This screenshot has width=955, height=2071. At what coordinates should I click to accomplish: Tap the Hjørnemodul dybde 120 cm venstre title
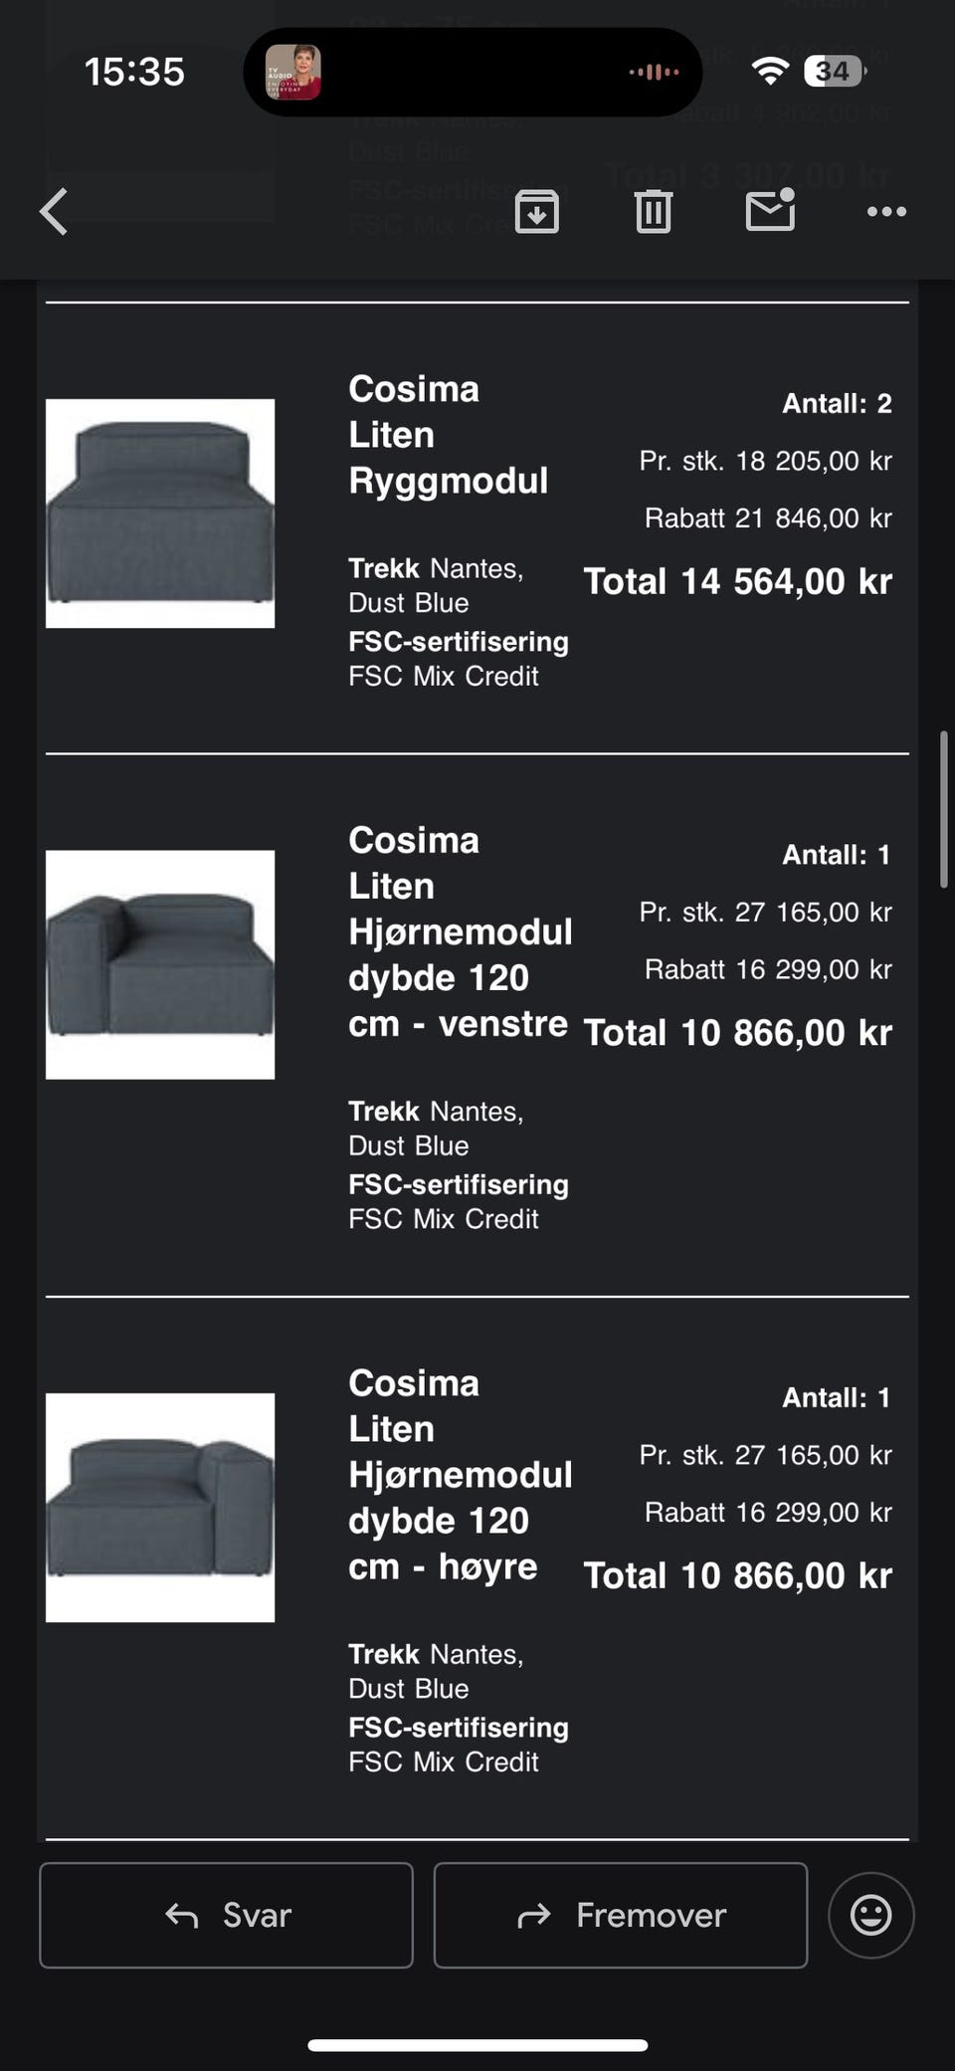pyautogui.click(x=460, y=932)
